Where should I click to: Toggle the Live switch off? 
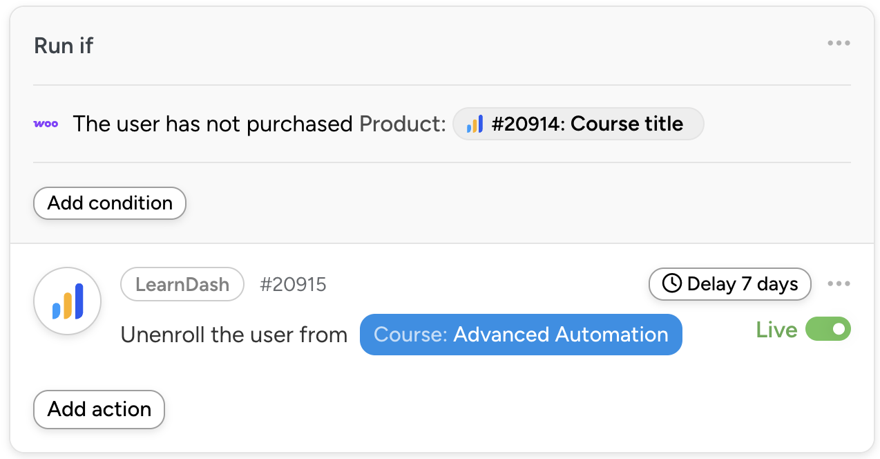point(828,330)
